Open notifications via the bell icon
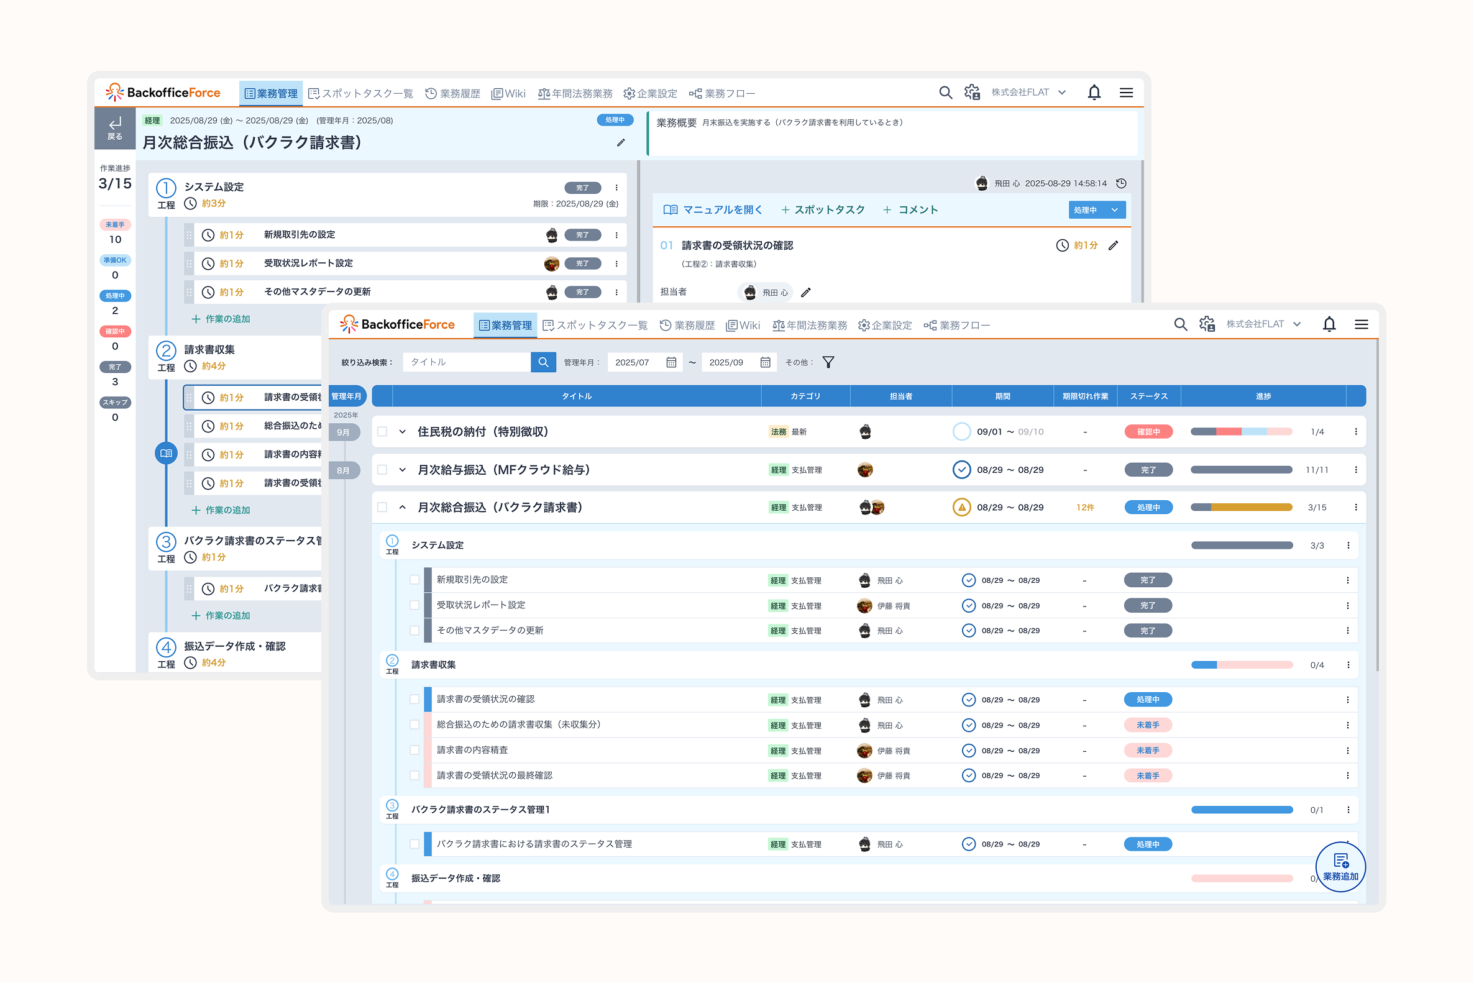Image resolution: width=1474 pixels, height=983 pixels. click(1330, 324)
